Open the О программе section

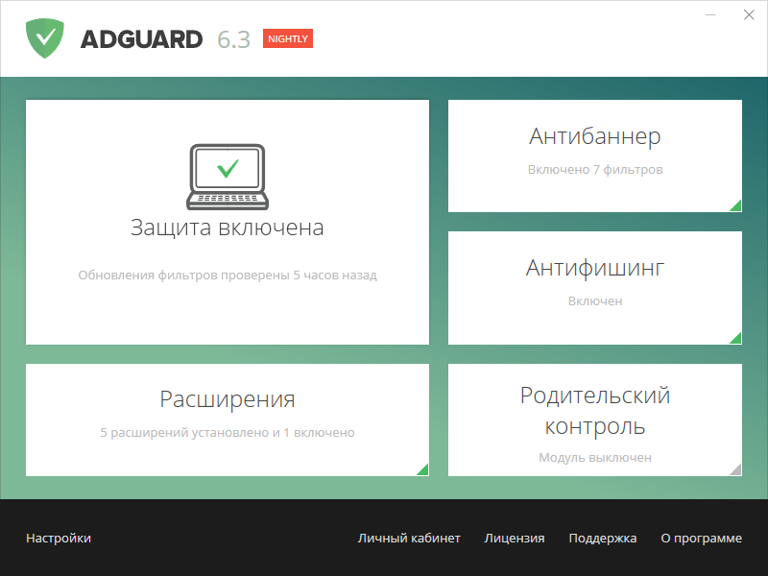[701, 539]
